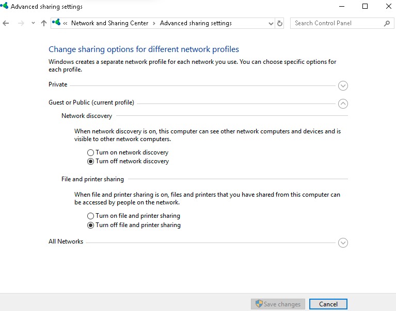Viewport: 396px width, 311px height.
Task: Click the search magnifier icon
Action: (387, 23)
